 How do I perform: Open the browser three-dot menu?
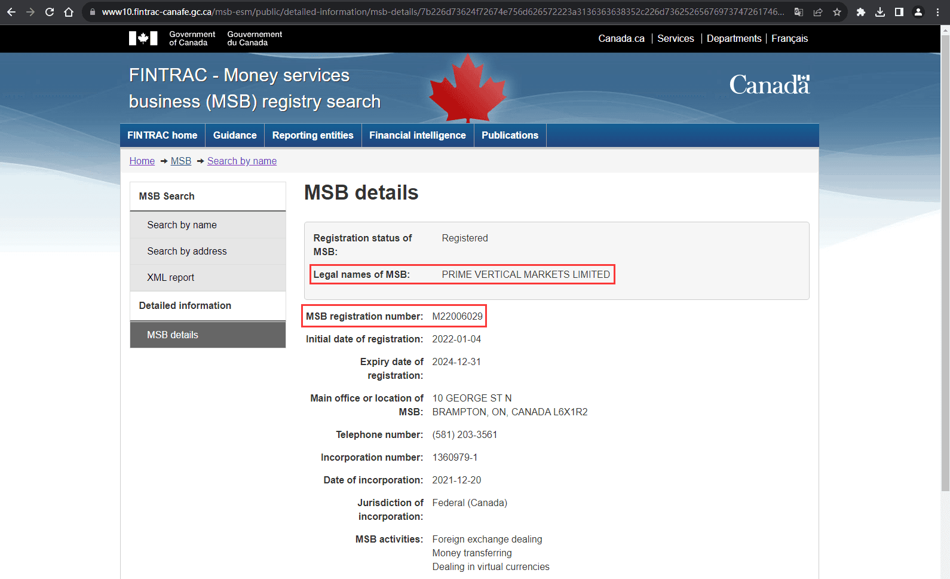[937, 12]
